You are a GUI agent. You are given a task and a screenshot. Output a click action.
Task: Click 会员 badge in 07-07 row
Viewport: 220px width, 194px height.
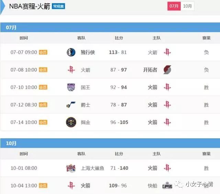[x=43, y=52]
